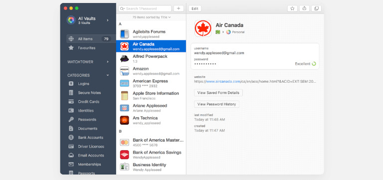Open the Credit Cards category
The width and height of the screenshot is (383, 180).
pyautogui.click(x=89, y=102)
